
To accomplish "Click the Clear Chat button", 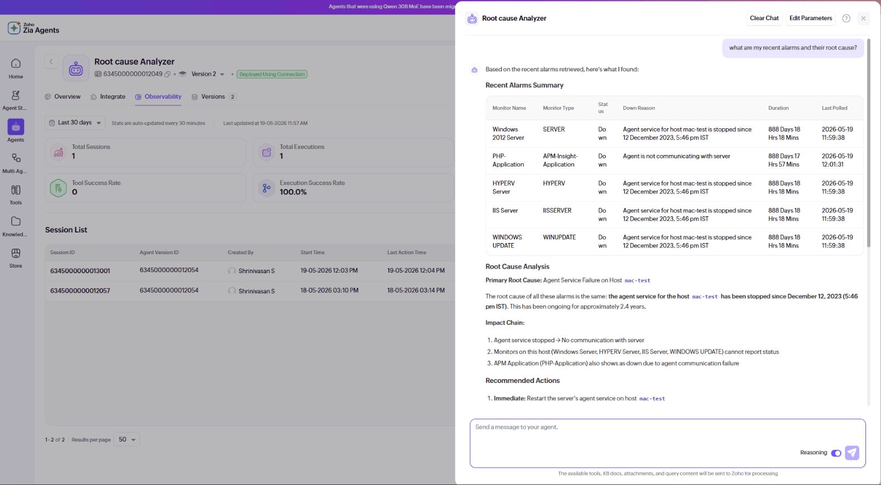I will 764,18.
